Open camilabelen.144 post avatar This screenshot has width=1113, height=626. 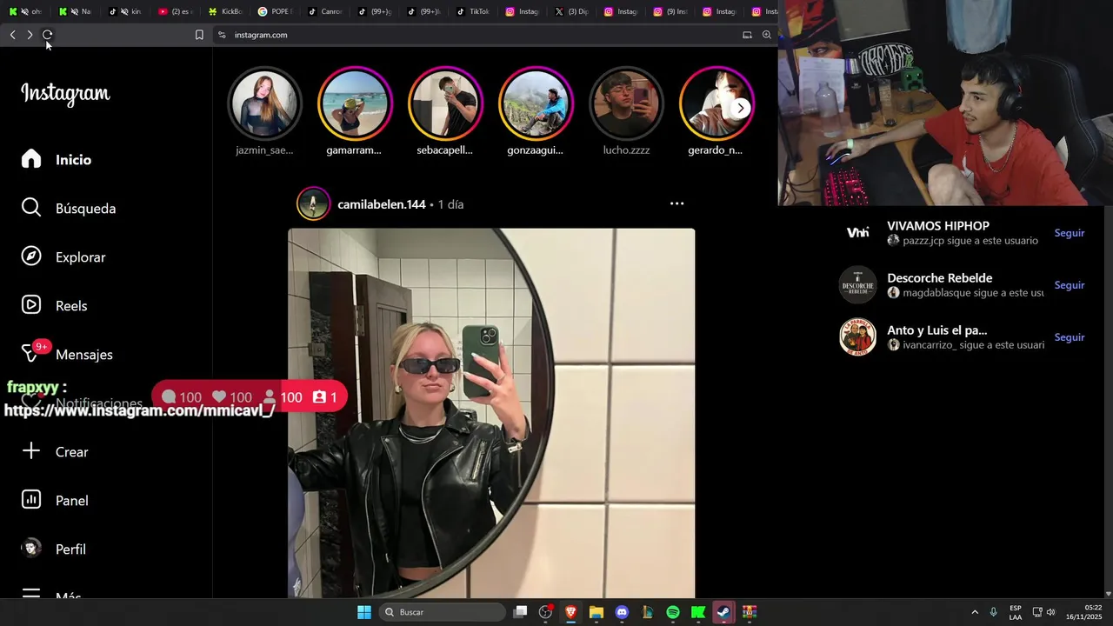(313, 204)
